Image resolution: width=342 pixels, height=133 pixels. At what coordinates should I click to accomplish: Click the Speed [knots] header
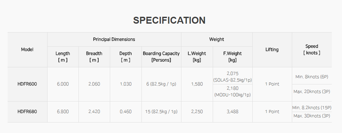click(312, 49)
